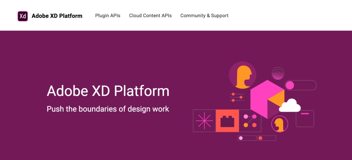
Task: Click the Adobe XD Platform header link
Action: tap(57, 16)
